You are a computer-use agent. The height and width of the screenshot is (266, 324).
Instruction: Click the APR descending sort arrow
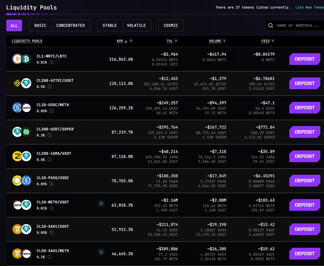pyautogui.click(x=126, y=41)
